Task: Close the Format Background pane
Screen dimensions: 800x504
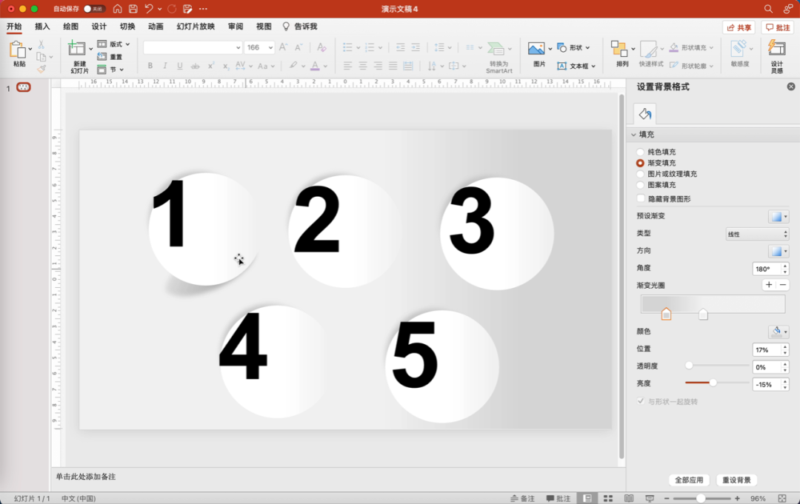Action: [791, 87]
